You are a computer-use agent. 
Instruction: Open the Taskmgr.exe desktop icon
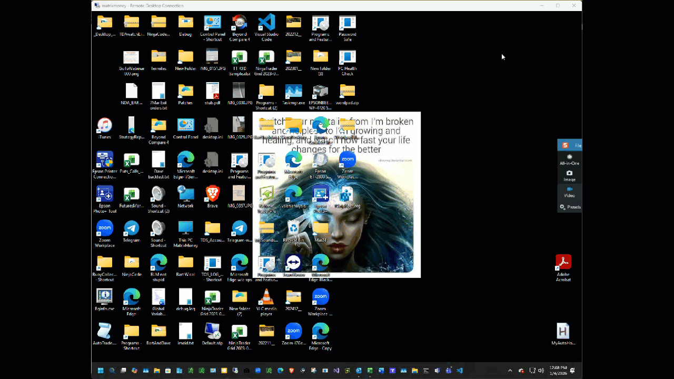point(293,92)
